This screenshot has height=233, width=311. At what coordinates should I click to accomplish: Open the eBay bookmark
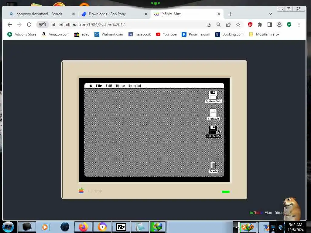click(82, 34)
